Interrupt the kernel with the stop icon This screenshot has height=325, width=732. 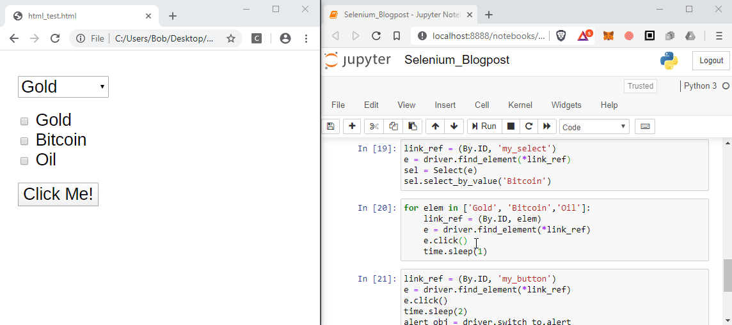(511, 126)
